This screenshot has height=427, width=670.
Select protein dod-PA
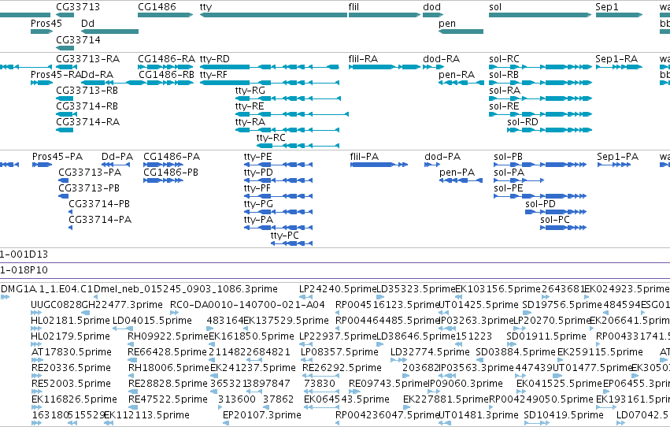point(432,165)
